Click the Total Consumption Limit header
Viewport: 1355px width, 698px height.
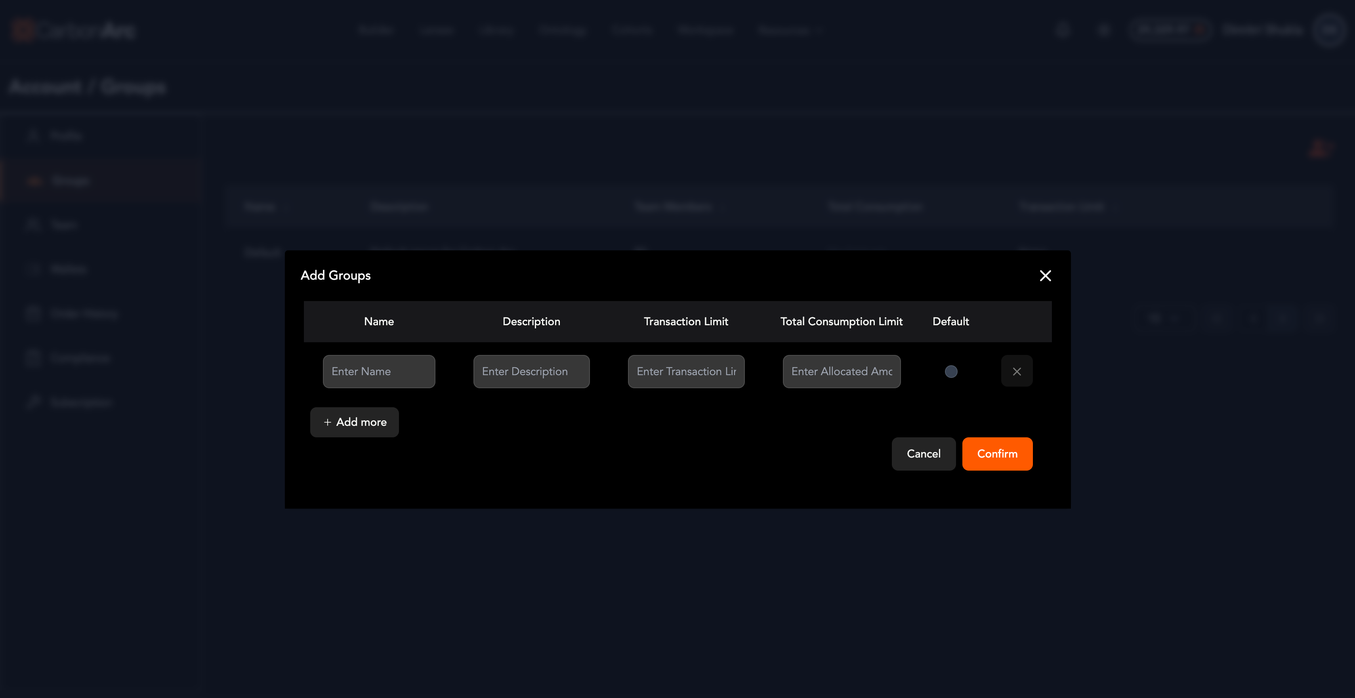tap(841, 321)
